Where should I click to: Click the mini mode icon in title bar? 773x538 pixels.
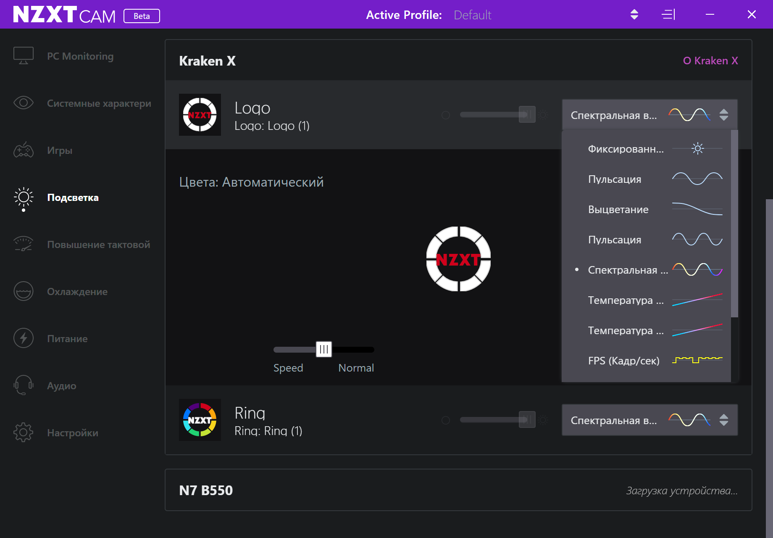pyautogui.click(x=668, y=15)
